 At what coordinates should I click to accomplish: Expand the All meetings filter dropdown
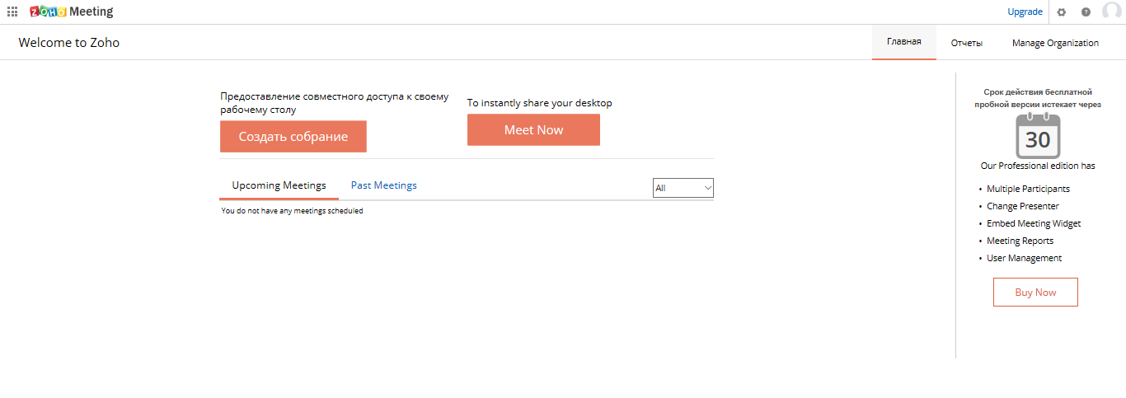click(683, 188)
